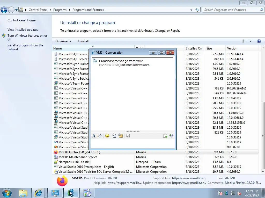Switch to Control Panel taskbar button
265x198 pixels.
coord(55,193)
